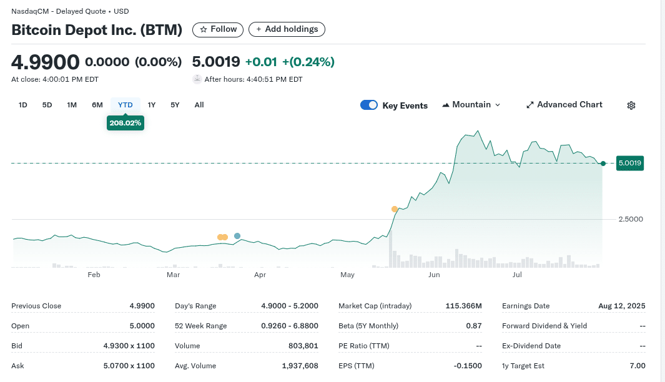This screenshot has width=665, height=382.
Task: Click the Previous Close label
Action: click(x=36, y=306)
